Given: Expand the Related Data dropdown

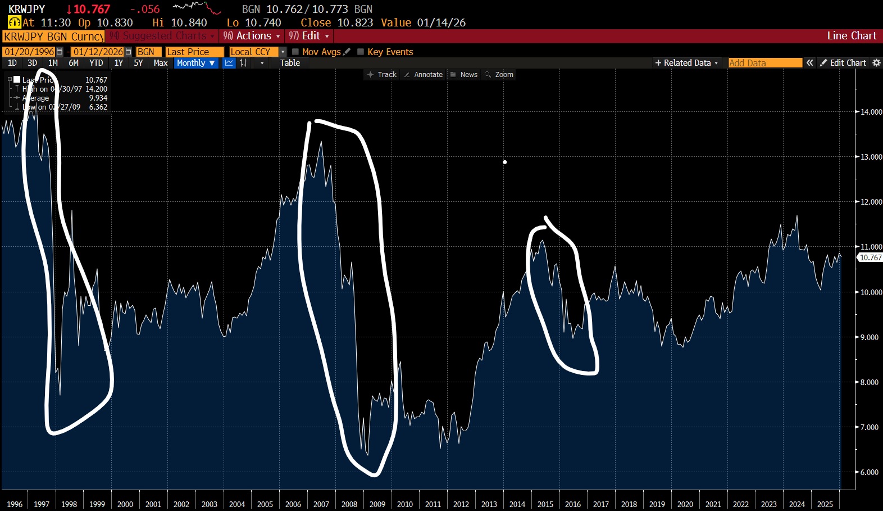Looking at the screenshot, I should 686,63.
